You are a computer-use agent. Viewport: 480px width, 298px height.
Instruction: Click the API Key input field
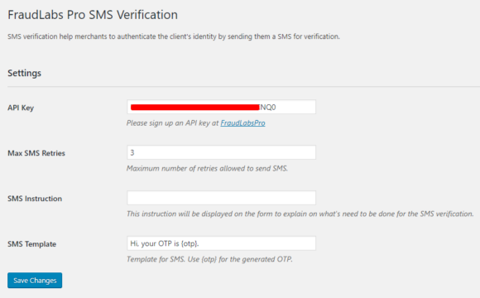pyautogui.click(x=221, y=107)
